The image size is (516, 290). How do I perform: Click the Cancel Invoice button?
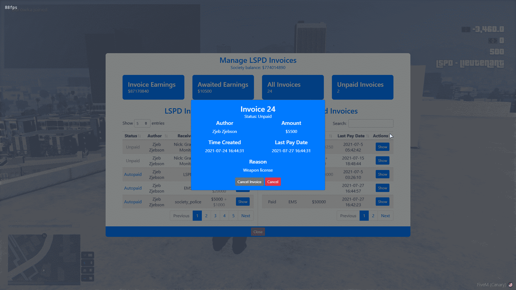tap(249, 182)
